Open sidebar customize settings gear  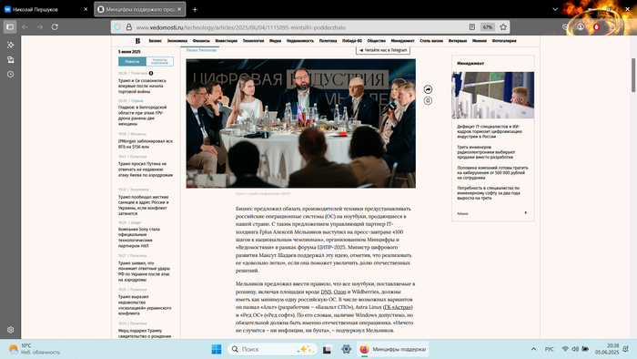pos(11,330)
